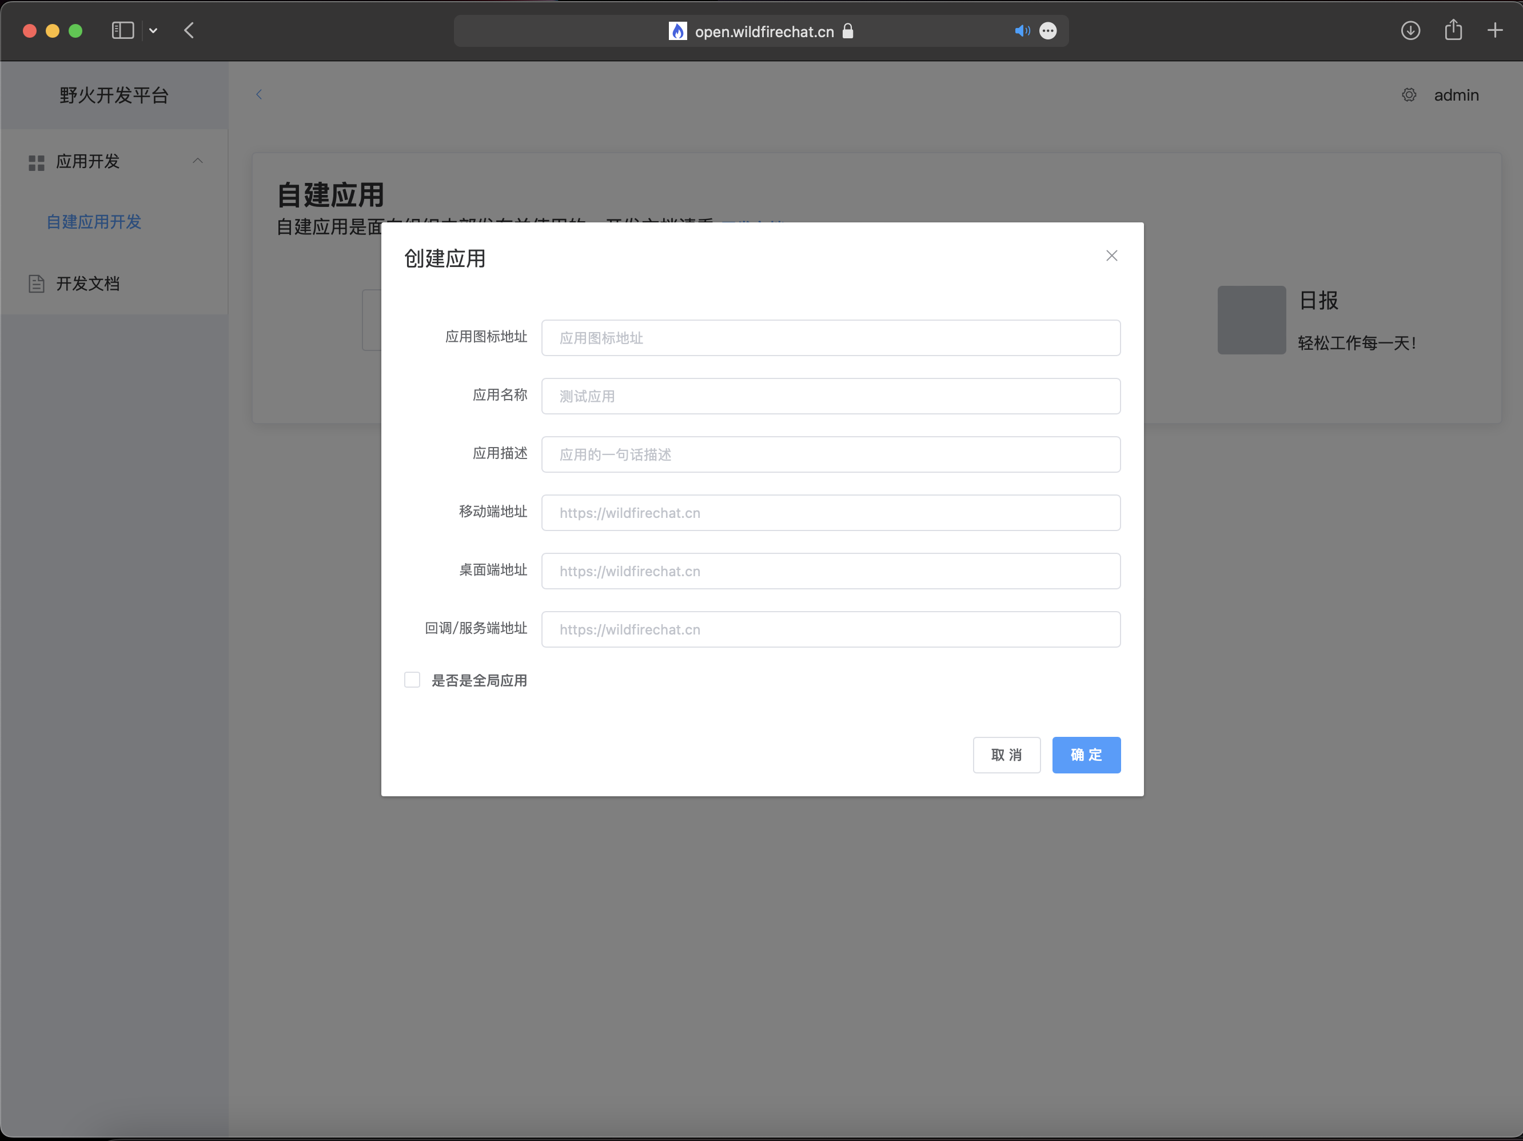Click the 取消 cancel button
Screen dimensions: 1523x1141
pyautogui.click(x=1006, y=755)
